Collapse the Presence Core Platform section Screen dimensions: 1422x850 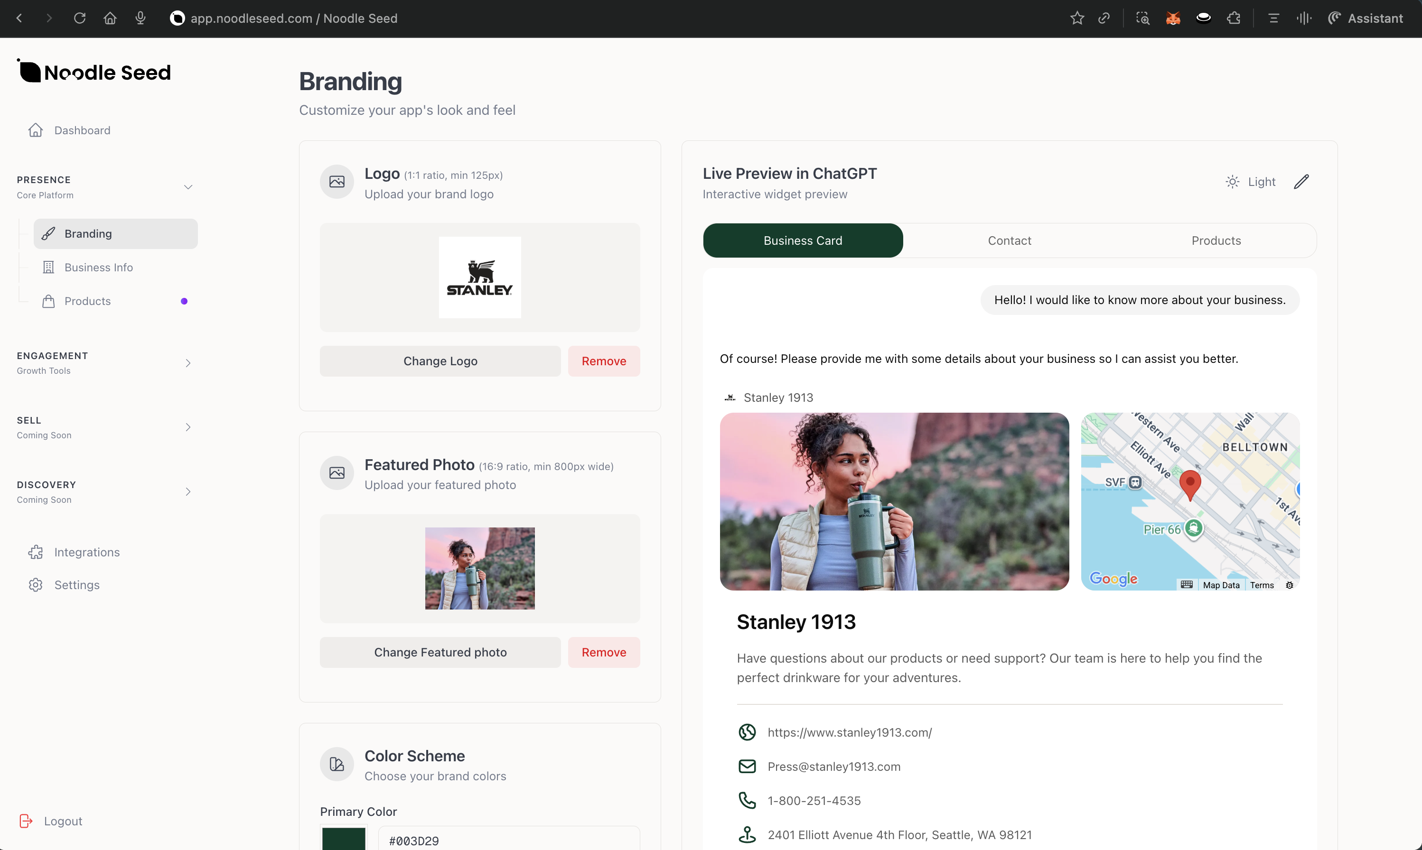coord(187,187)
